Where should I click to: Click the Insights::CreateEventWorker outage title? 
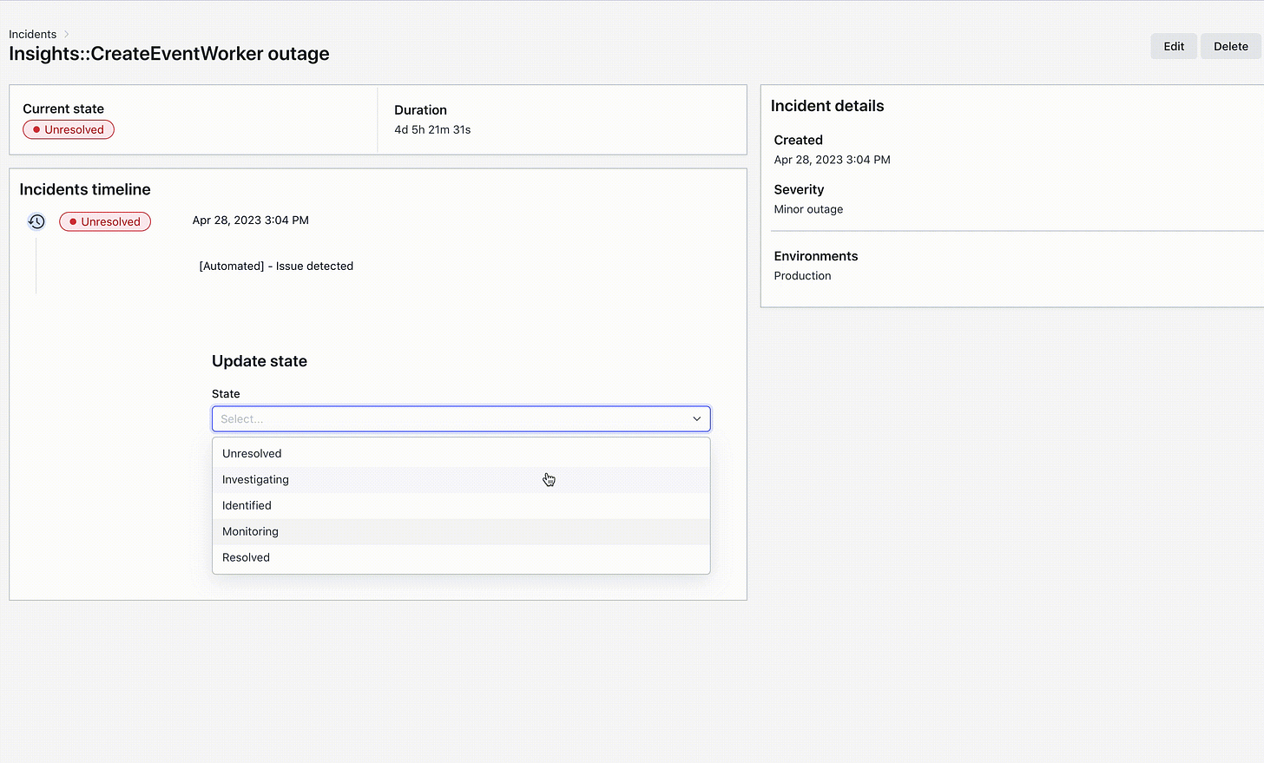[x=169, y=54]
